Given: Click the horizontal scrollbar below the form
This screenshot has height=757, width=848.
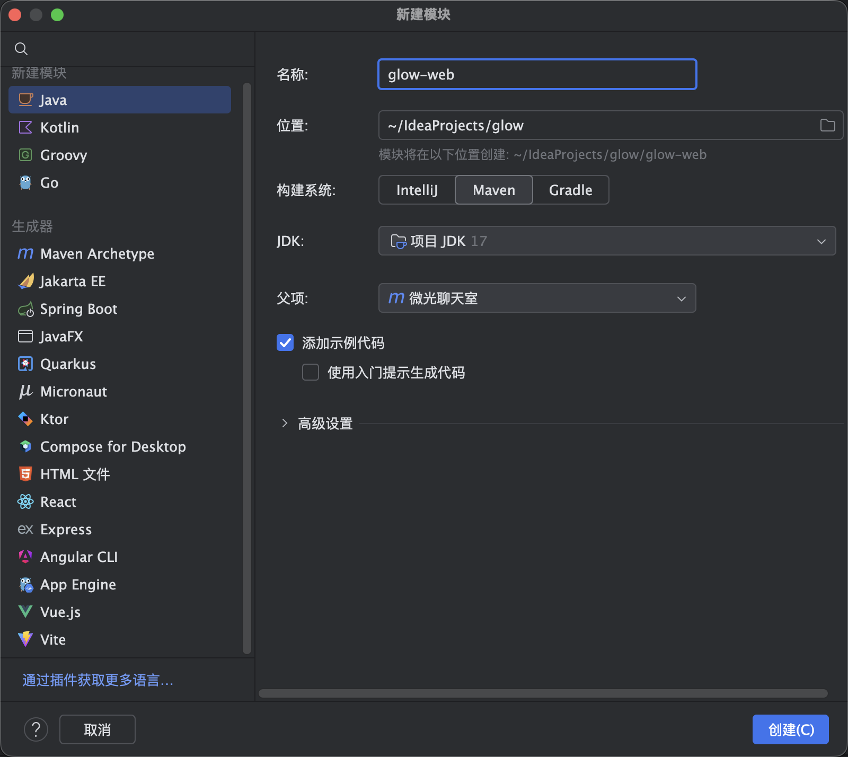Looking at the screenshot, I should 543,693.
